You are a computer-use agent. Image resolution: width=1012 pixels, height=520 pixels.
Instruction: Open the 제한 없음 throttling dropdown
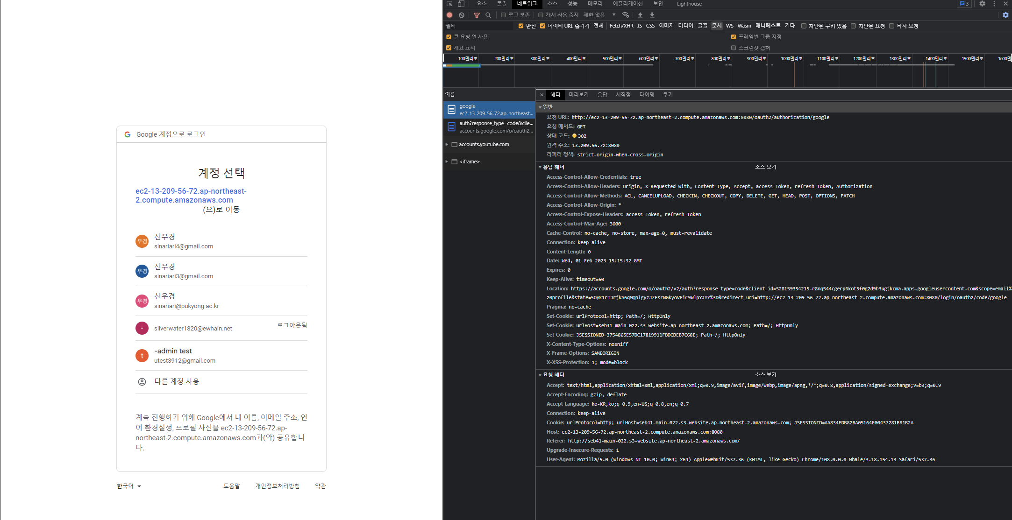coord(599,15)
